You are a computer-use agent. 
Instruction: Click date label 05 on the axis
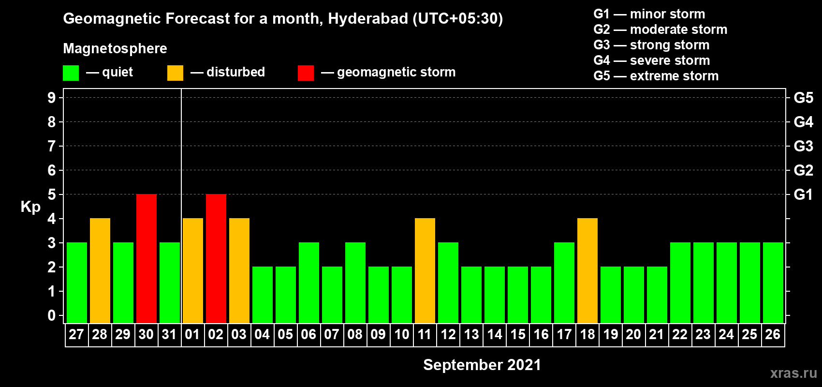click(285, 334)
